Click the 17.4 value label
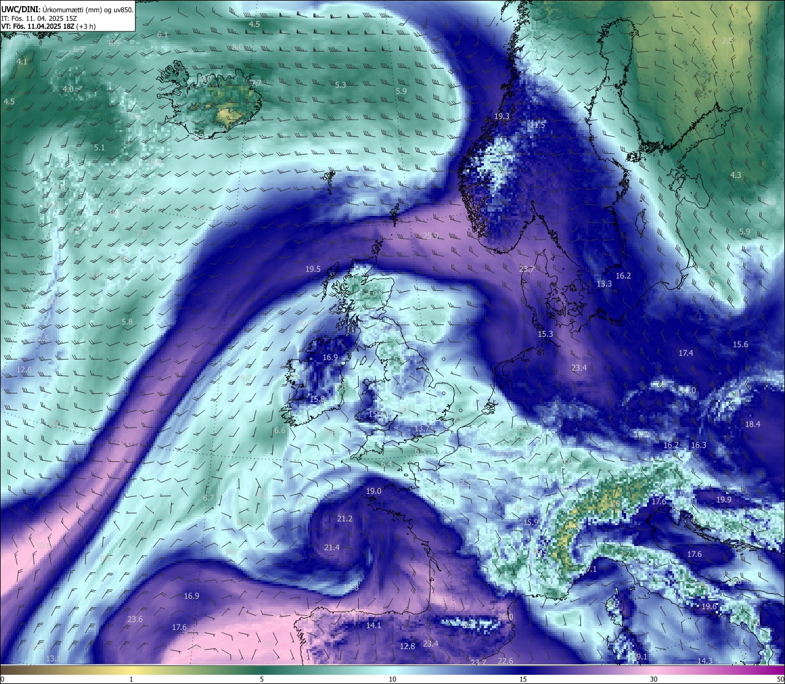785x684 pixels. (686, 353)
